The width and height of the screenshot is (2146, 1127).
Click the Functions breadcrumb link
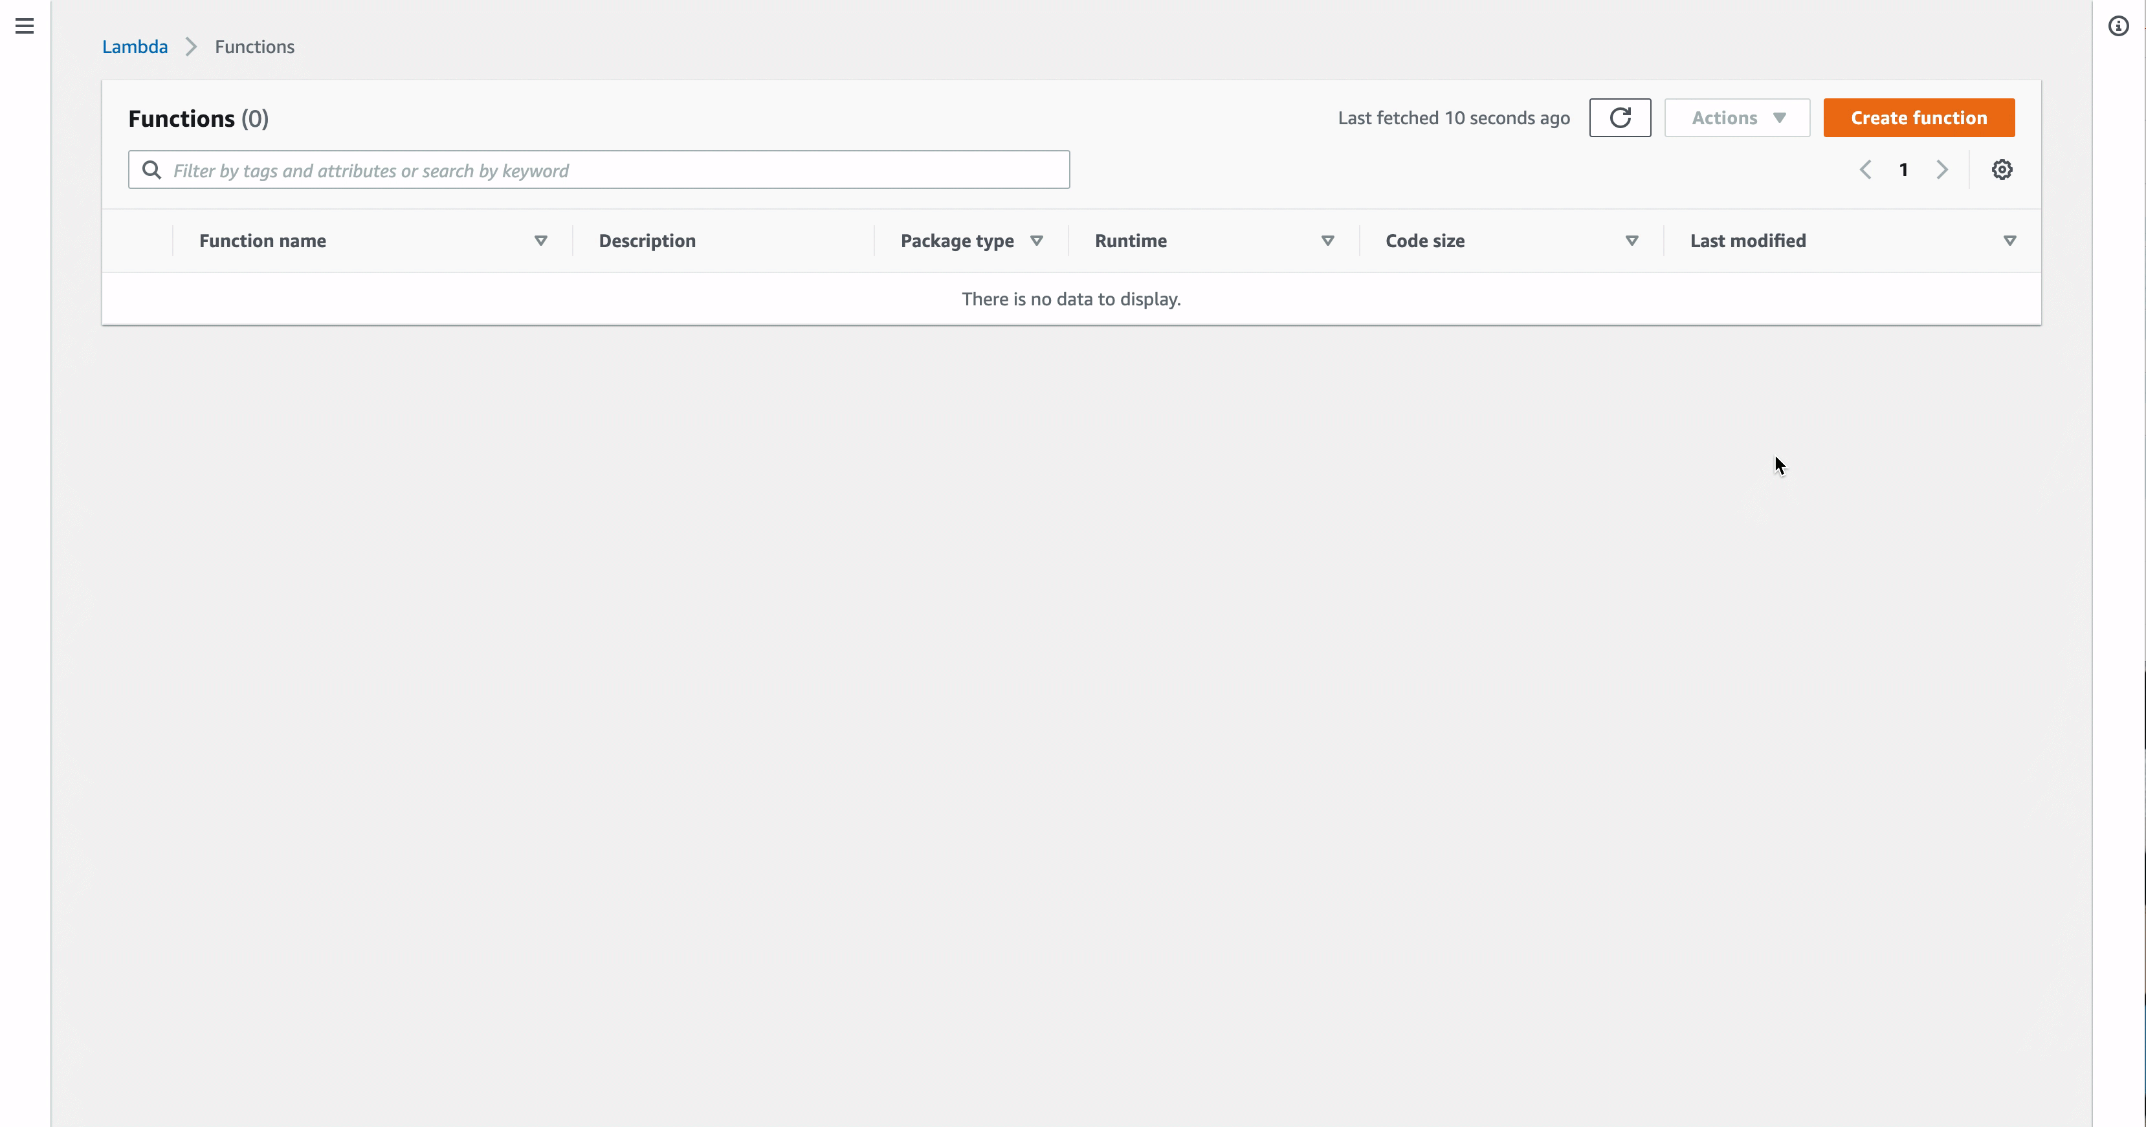(256, 47)
